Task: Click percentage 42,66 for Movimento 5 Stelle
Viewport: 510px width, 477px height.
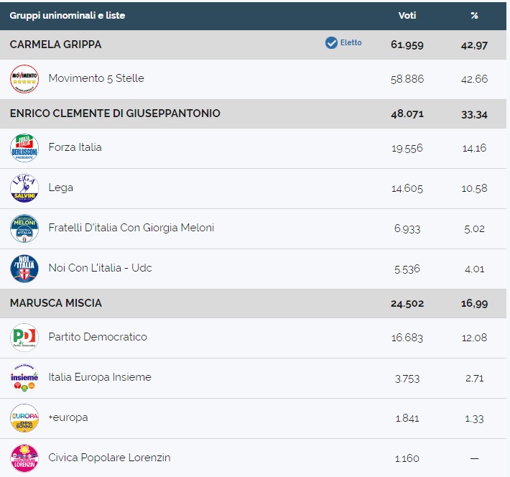Action: click(474, 79)
